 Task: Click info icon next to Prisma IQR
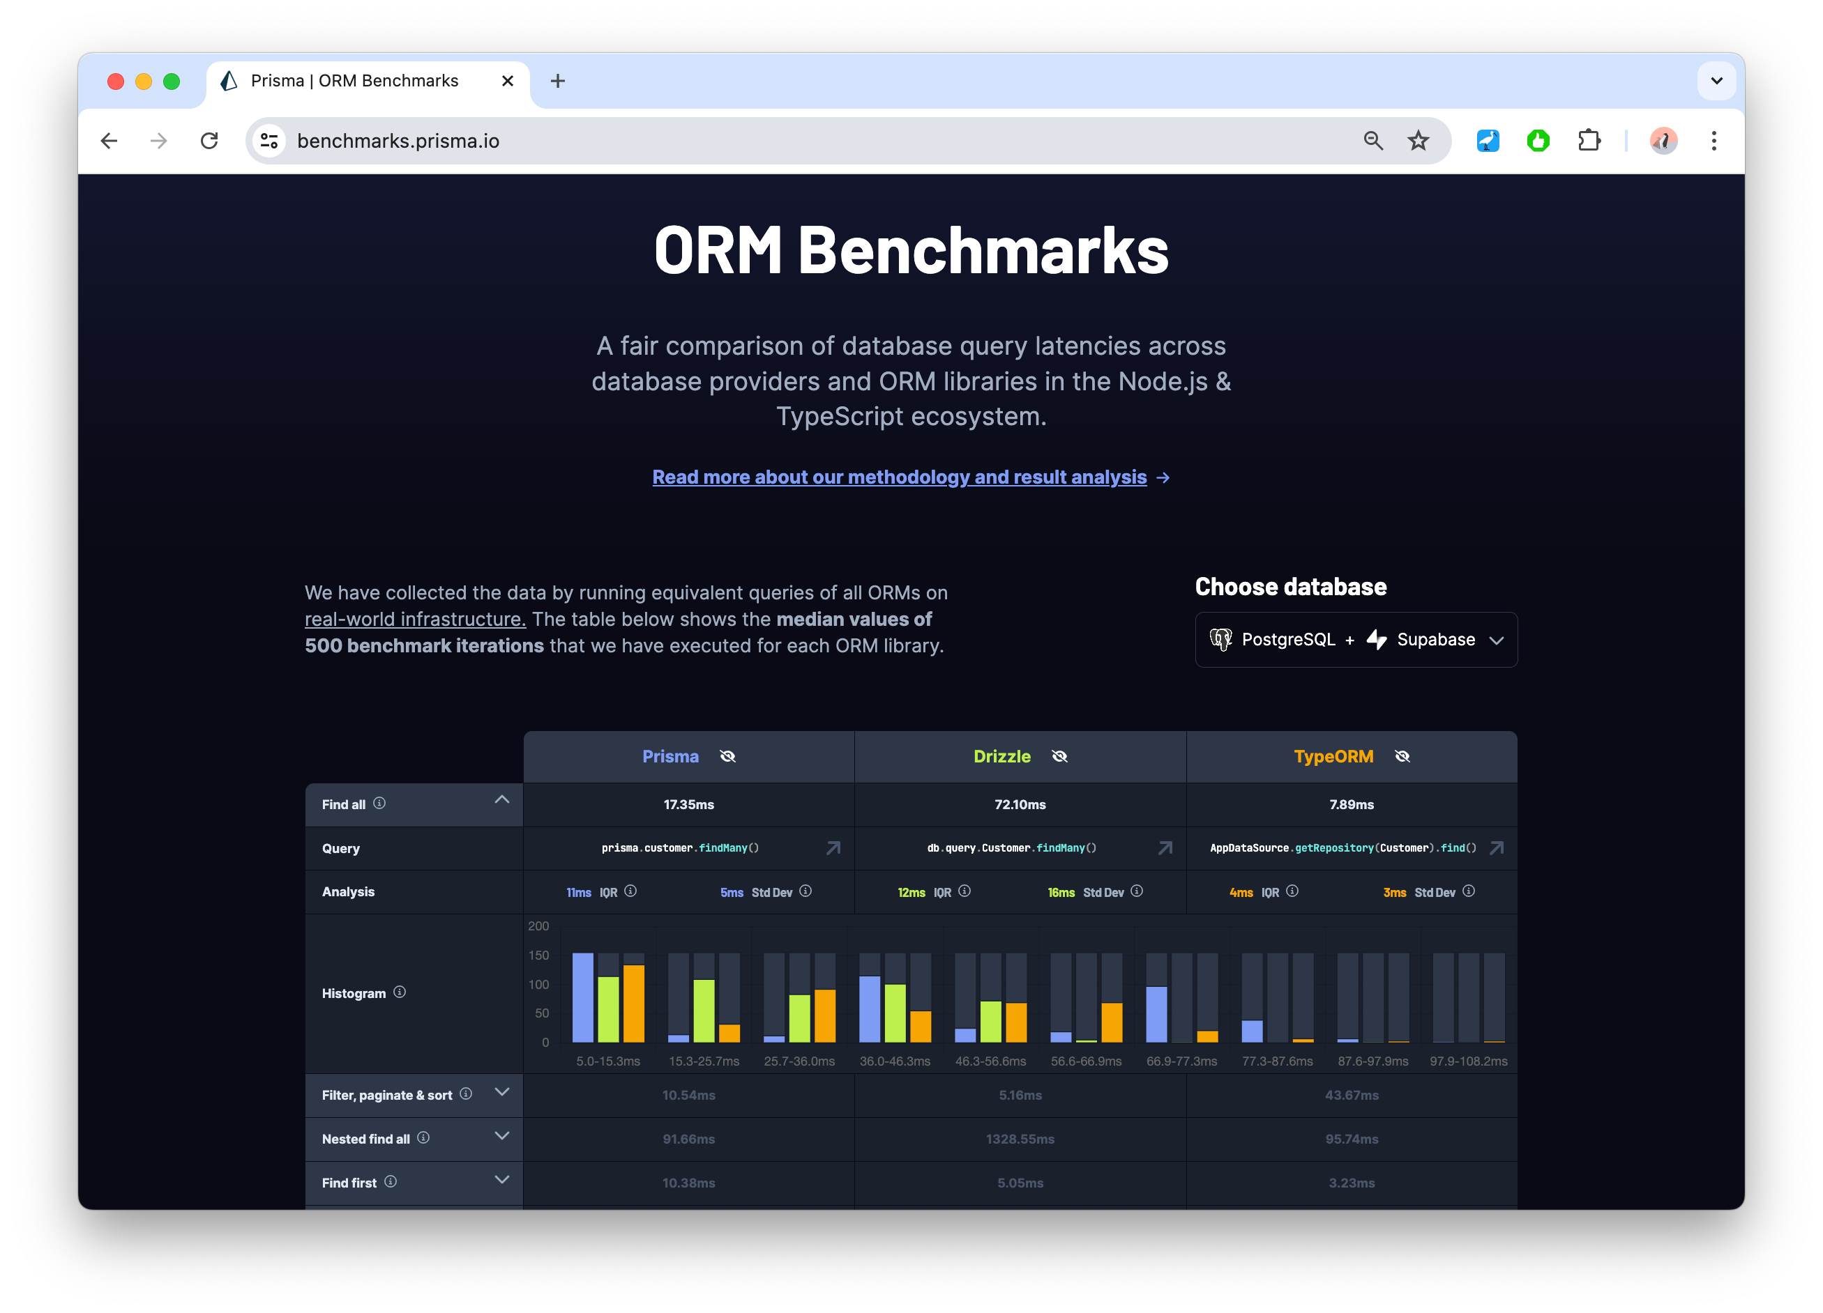click(x=631, y=891)
